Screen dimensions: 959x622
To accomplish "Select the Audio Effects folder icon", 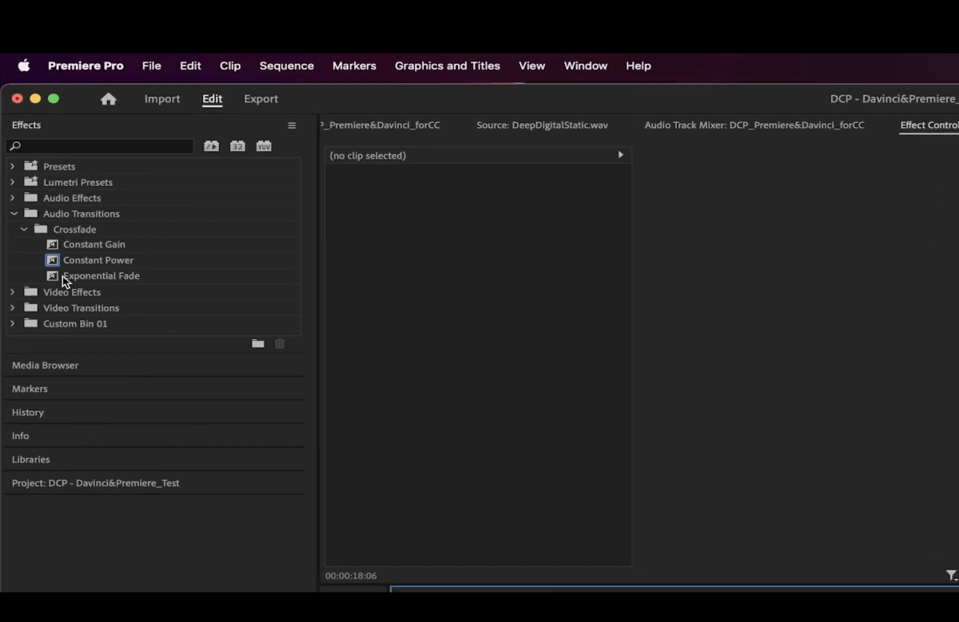I will (31, 197).
